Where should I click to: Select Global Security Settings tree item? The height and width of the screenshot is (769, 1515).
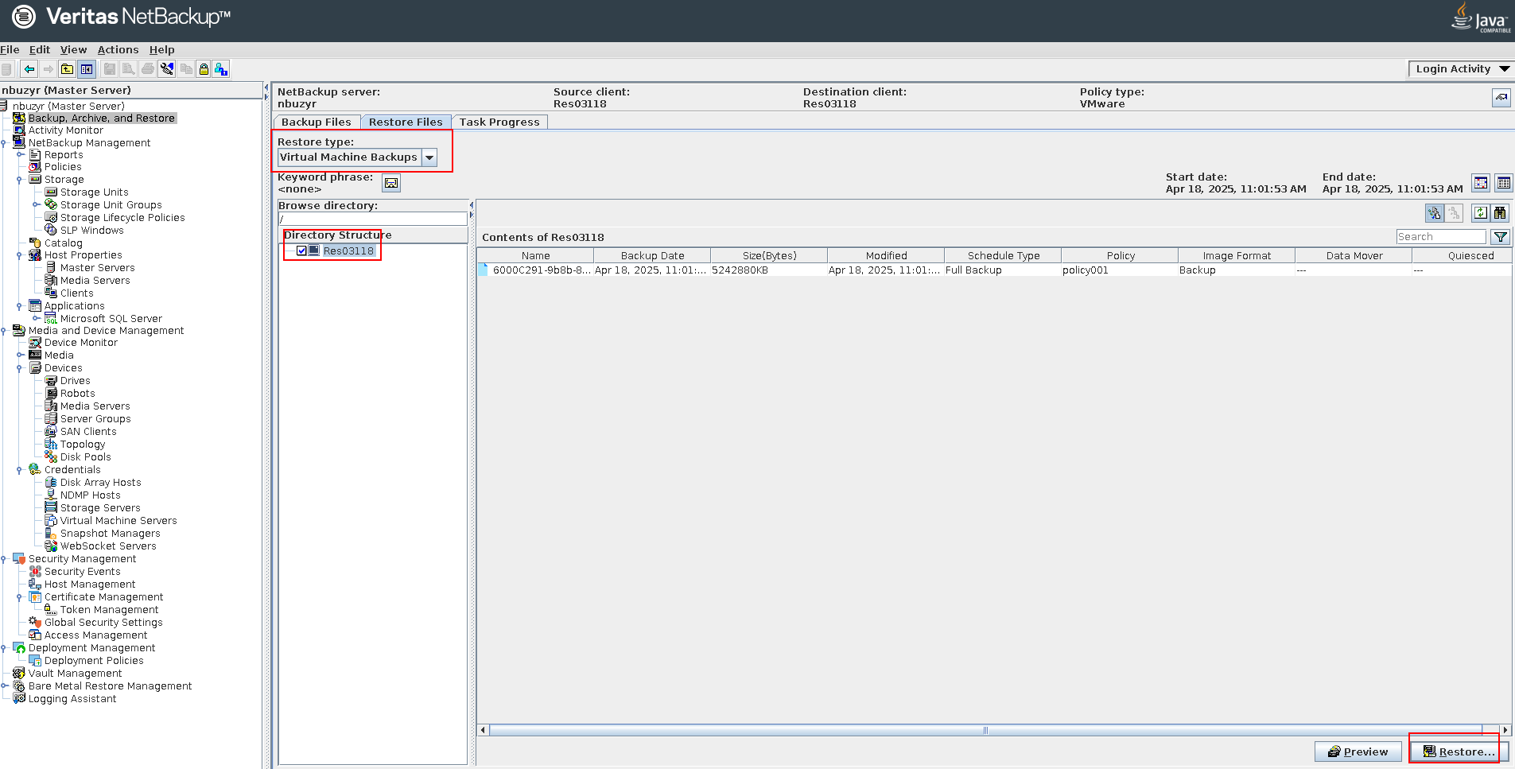(103, 623)
